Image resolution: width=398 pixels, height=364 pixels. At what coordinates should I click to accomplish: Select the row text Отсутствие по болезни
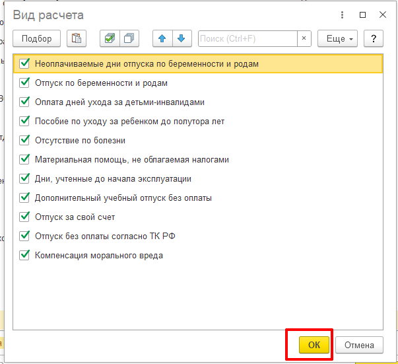coord(81,141)
